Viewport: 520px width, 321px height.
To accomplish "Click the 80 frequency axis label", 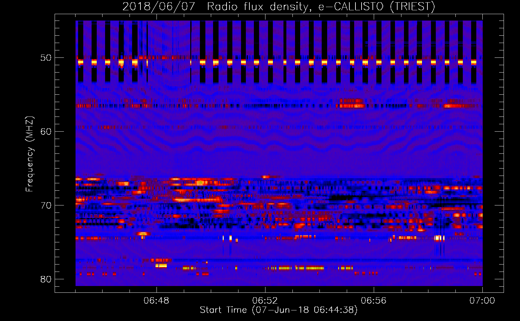I will (46, 280).
